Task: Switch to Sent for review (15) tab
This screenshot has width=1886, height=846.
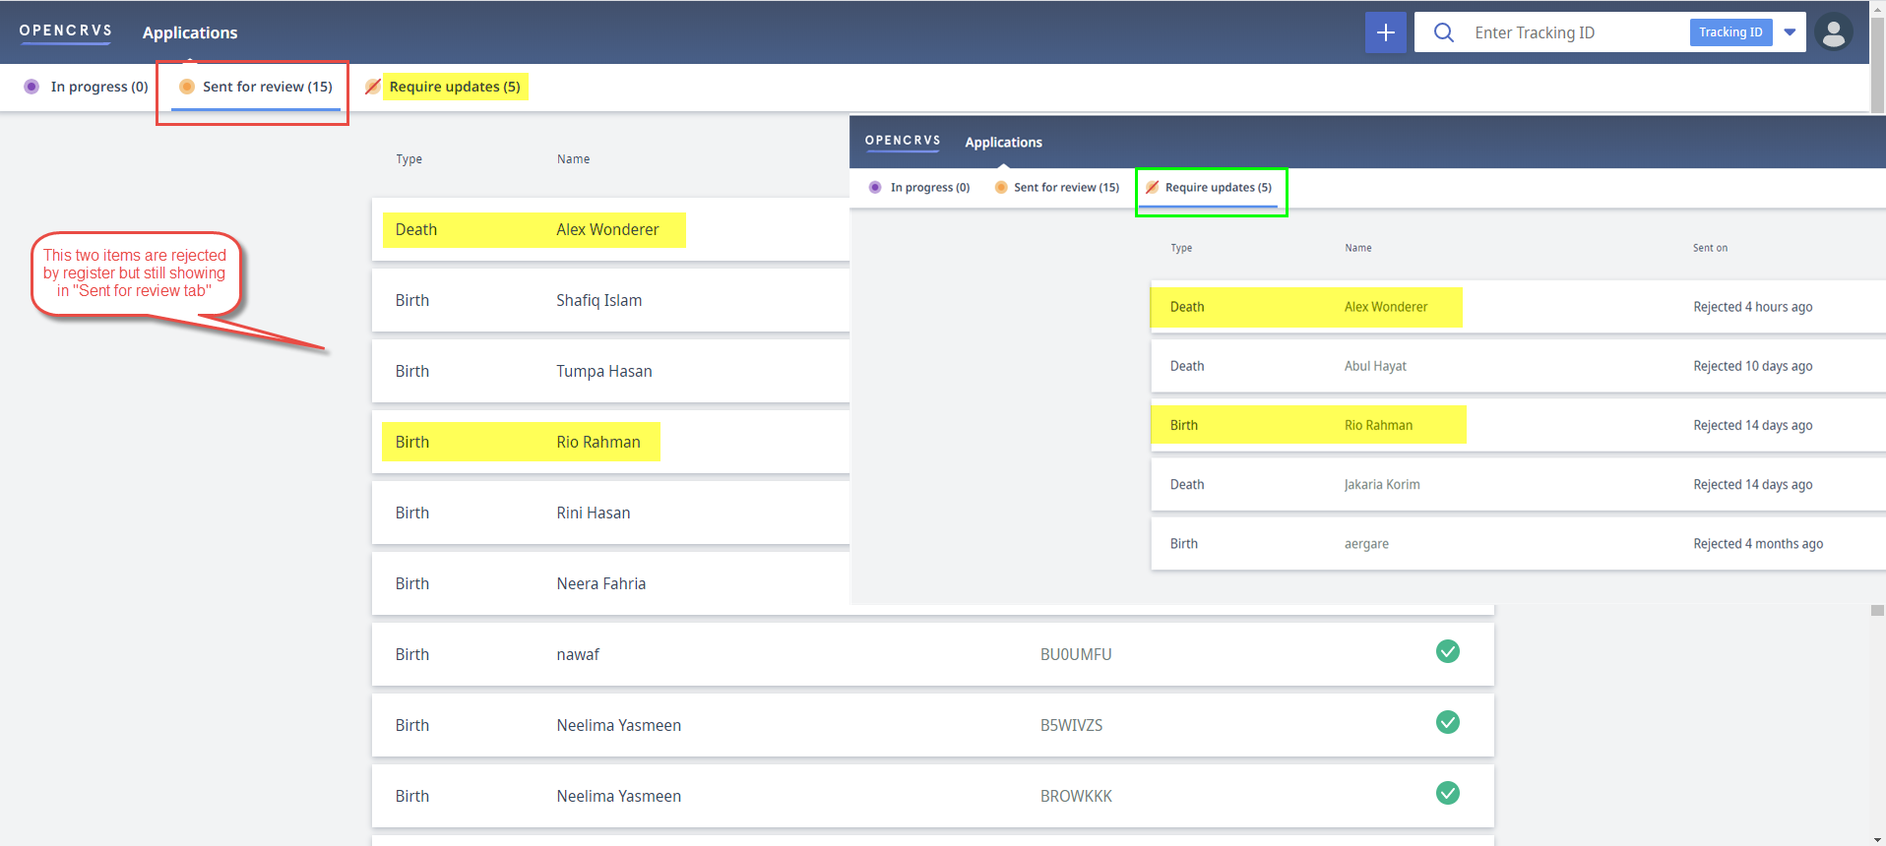Action: 256,87
